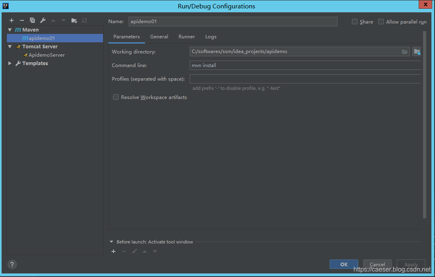
Task: Switch to the General tab
Action: [159, 37]
